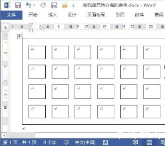Image resolution: width=165 pixels, height=146 pixels.
Task: Click the first line indent marker on ruler
Action: (31, 24)
